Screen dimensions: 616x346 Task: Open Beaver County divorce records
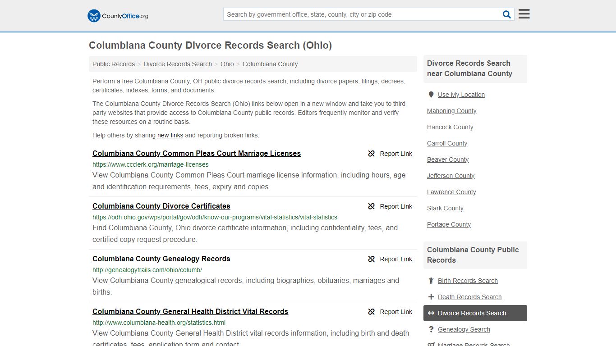448,159
